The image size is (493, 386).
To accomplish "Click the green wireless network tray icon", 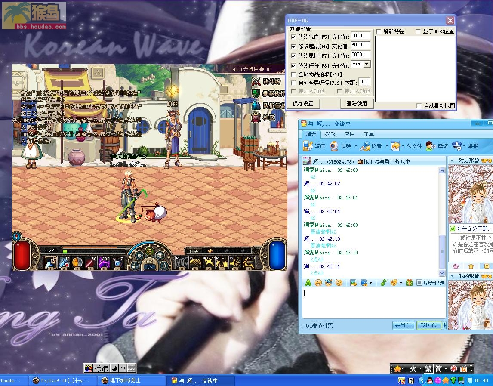I will coord(453,380).
